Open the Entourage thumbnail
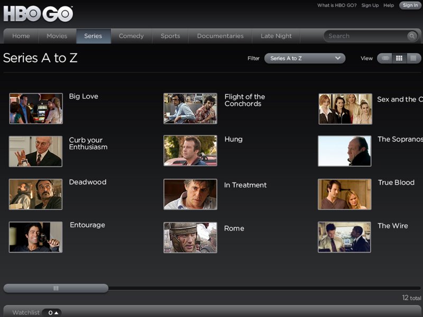This screenshot has width=423, height=317. pos(35,237)
